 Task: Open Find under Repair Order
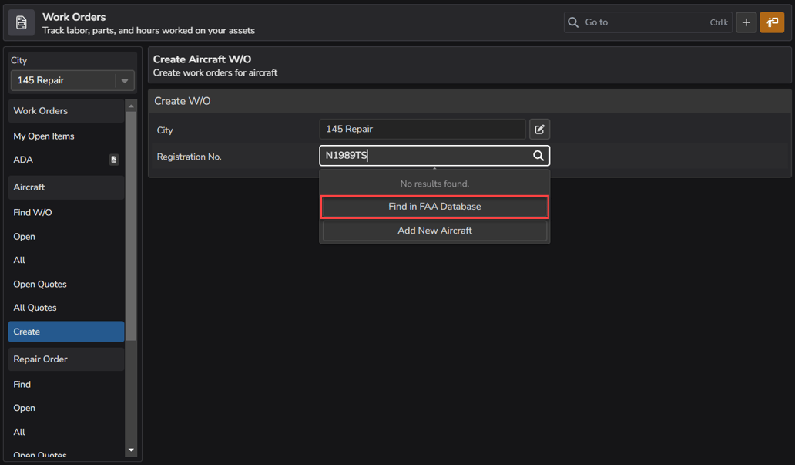(x=22, y=384)
